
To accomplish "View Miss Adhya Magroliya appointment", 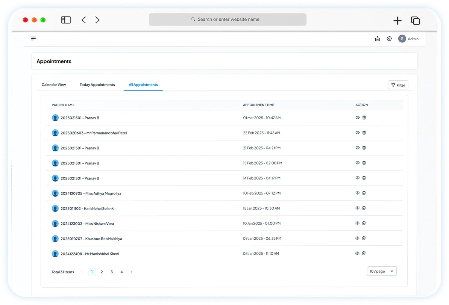I will point(357,193).
